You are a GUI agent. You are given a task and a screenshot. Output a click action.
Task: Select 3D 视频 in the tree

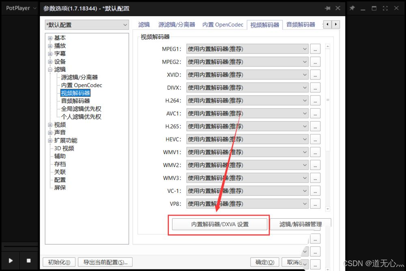pos(64,148)
